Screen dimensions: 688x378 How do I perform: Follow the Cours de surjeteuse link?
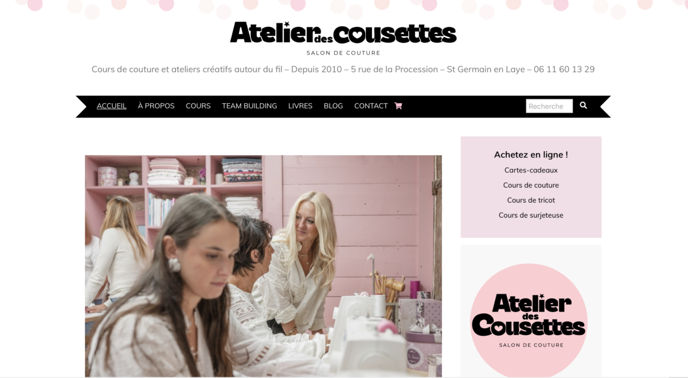click(x=531, y=215)
